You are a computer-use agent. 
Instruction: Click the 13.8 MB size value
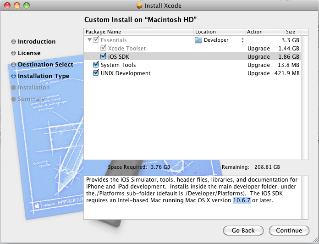pyautogui.click(x=288, y=65)
